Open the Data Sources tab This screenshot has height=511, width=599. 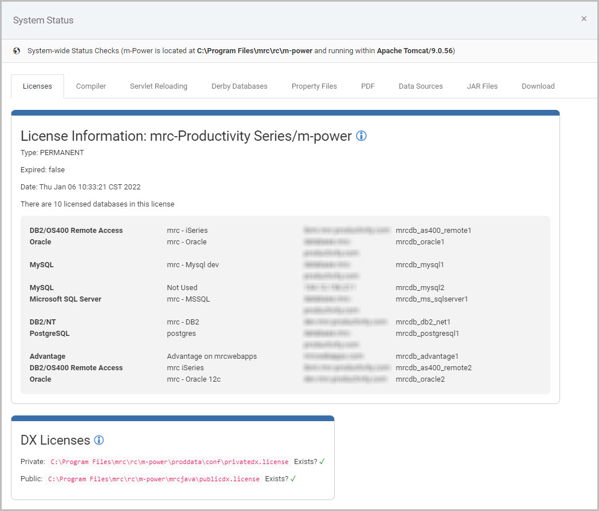[x=421, y=86]
